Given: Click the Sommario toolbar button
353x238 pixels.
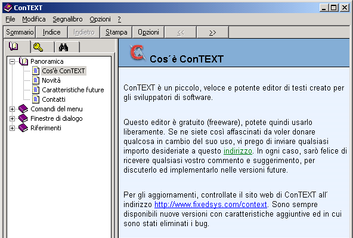Looking at the screenshot, I should [20, 32].
